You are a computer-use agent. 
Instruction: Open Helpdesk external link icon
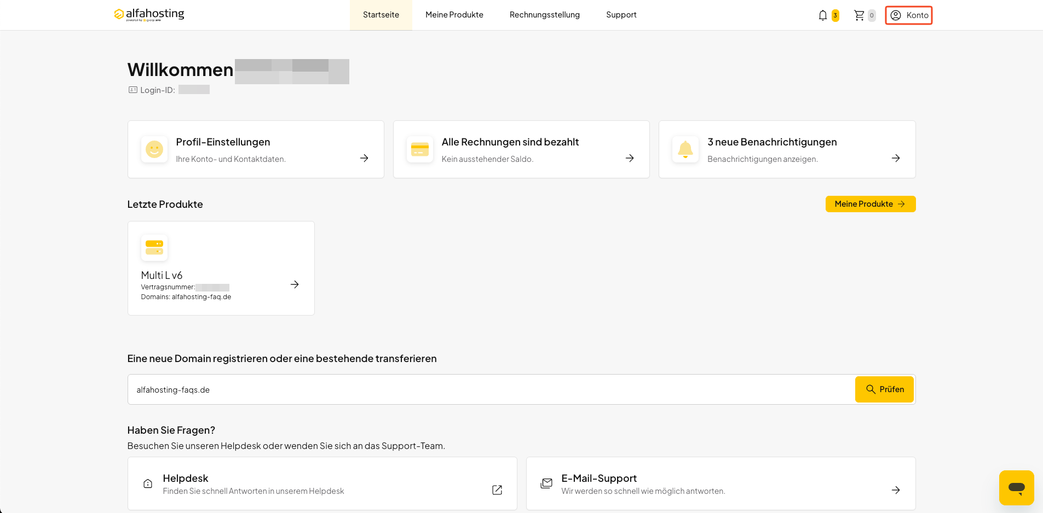pyautogui.click(x=497, y=490)
